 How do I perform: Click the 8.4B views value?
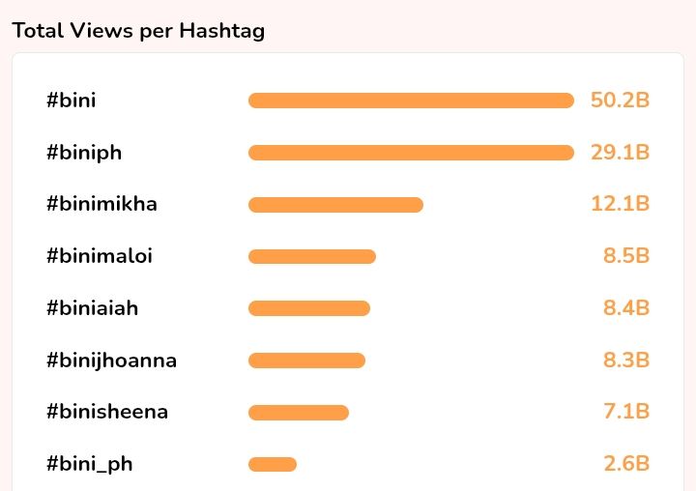(x=626, y=308)
